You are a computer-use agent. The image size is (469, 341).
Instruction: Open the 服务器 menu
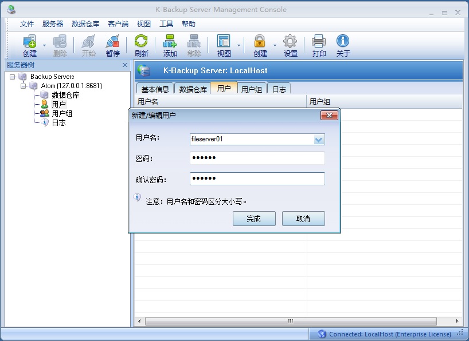(x=53, y=24)
